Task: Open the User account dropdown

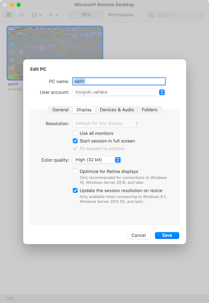Action: tap(119, 92)
